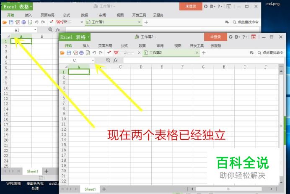Open the 插入 tab in 工作簿2 window
This screenshot has width=290, height=194.
tap(86, 46)
